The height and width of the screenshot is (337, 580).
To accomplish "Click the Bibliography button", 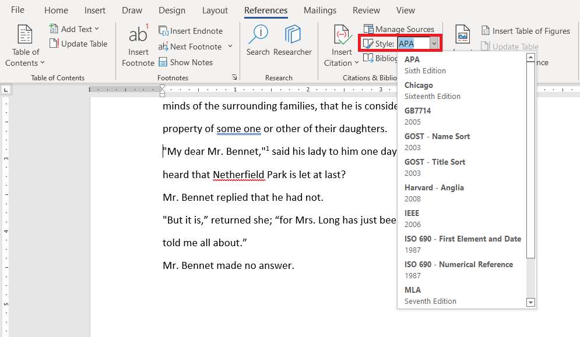I will click(x=380, y=58).
